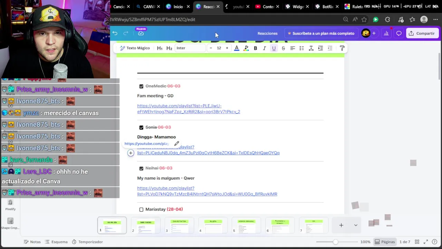The height and width of the screenshot is (249, 442).
Task: Switch to Widge browser tab
Action: pos(297,7)
